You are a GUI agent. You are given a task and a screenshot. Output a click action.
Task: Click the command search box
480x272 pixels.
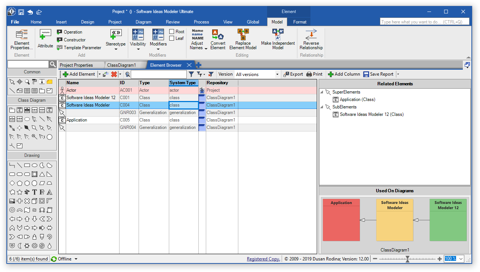(424, 22)
